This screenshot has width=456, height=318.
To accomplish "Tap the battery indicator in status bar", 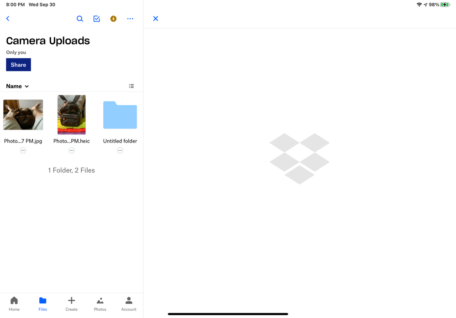I will pyautogui.click(x=445, y=5).
